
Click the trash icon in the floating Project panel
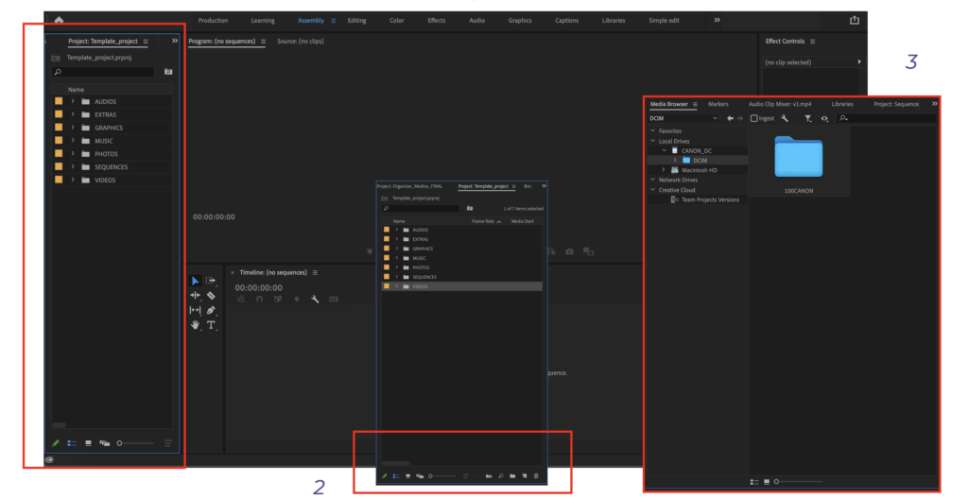[536, 476]
